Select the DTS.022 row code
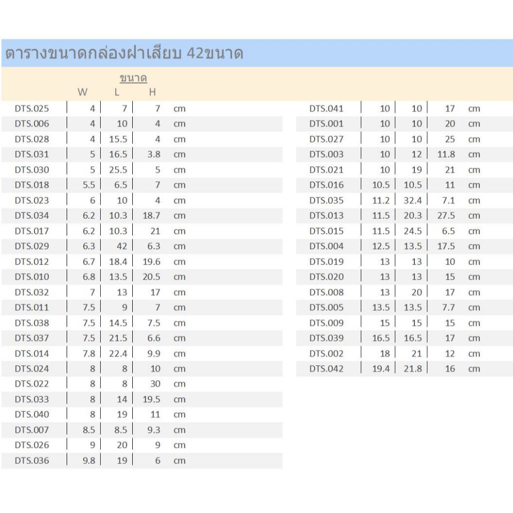Viewport: 513px width, 513px height. point(32,383)
